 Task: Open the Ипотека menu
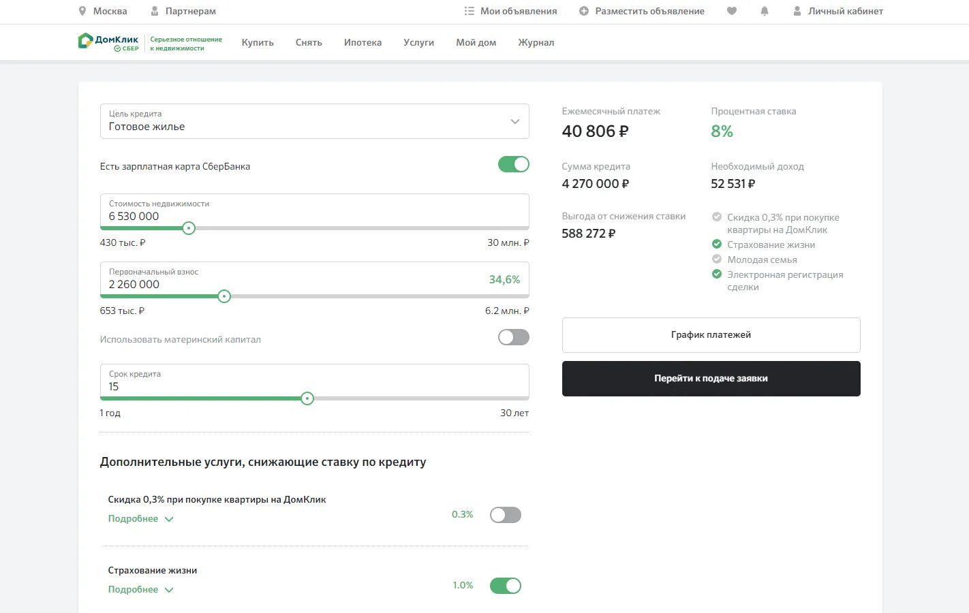(x=363, y=42)
